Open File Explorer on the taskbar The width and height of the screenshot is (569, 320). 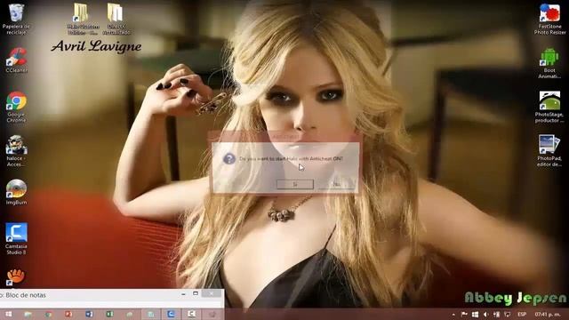click(28, 314)
